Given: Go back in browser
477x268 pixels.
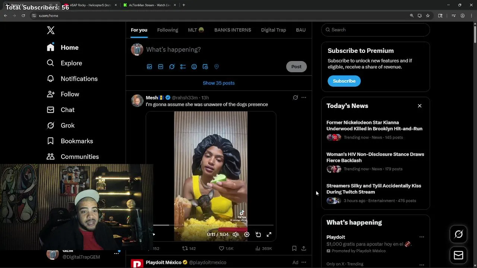Looking at the screenshot, I should pyautogui.click(x=6, y=16).
